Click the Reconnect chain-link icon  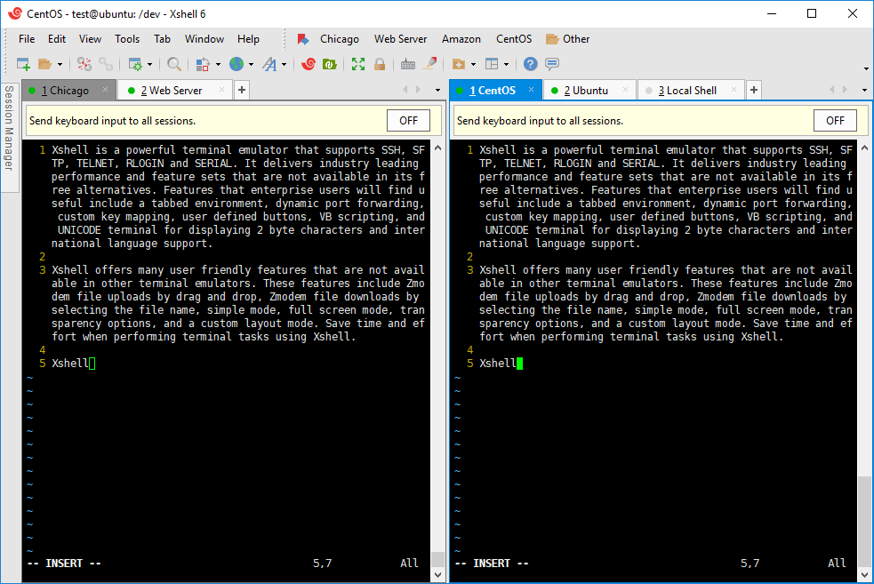pyautogui.click(x=106, y=64)
